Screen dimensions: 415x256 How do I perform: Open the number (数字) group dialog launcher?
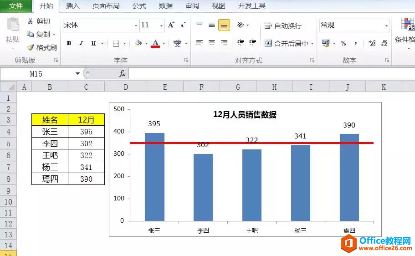click(387, 60)
